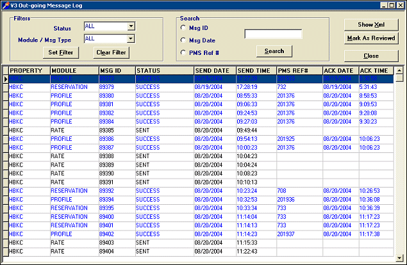The height and width of the screenshot is (265, 407).
Task: Click the Close button on the right
Action: [371, 56]
